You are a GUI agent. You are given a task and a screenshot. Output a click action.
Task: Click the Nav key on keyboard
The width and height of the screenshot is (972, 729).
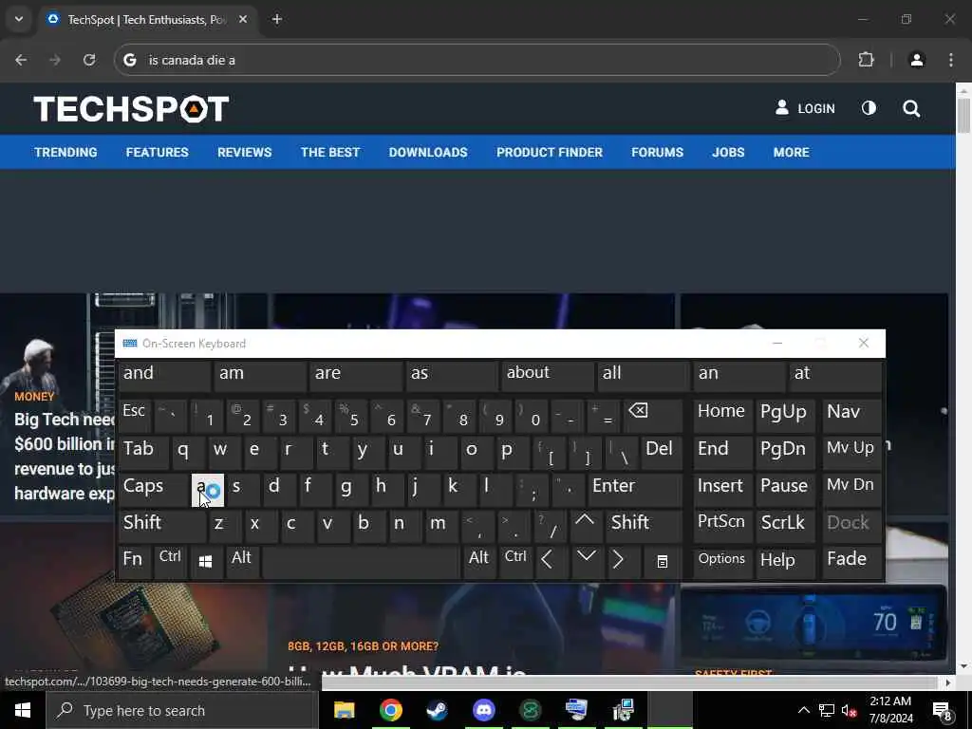[851, 415]
